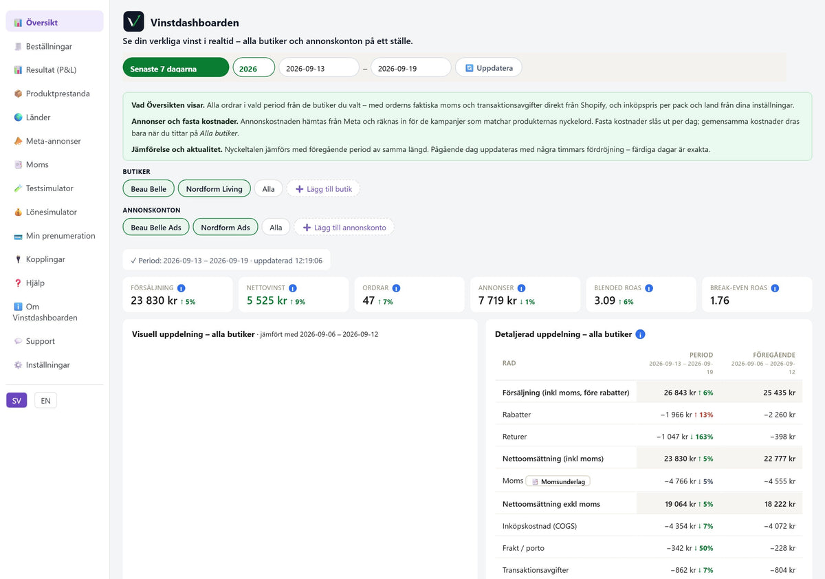Toggle the Nordform Ads account
Image resolution: width=825 pixels, height=579 pixels.
coord(225,227)
